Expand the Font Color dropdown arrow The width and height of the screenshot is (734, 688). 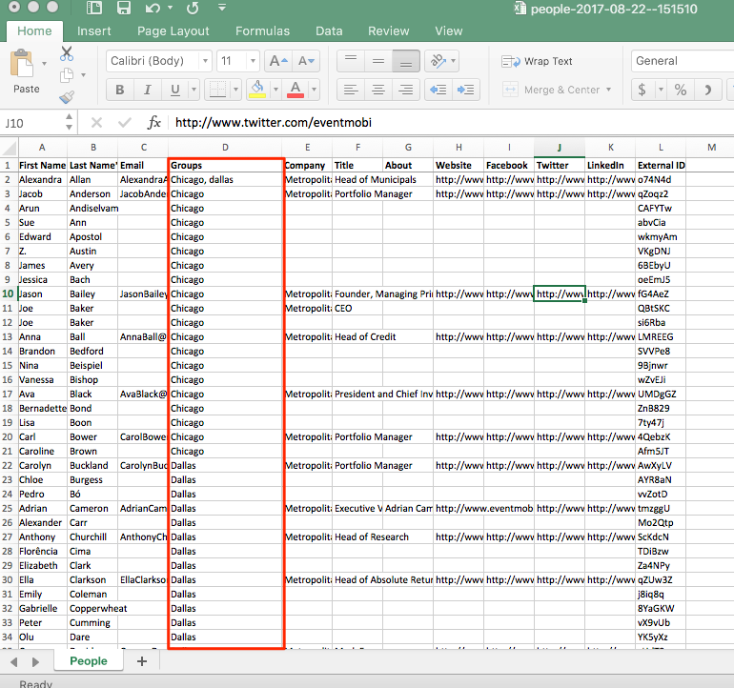tap(314, 89)
